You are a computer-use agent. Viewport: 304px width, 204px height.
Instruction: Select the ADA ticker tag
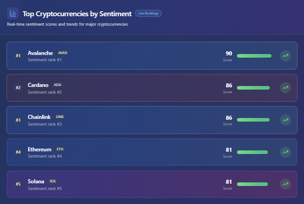pos(57,85)
